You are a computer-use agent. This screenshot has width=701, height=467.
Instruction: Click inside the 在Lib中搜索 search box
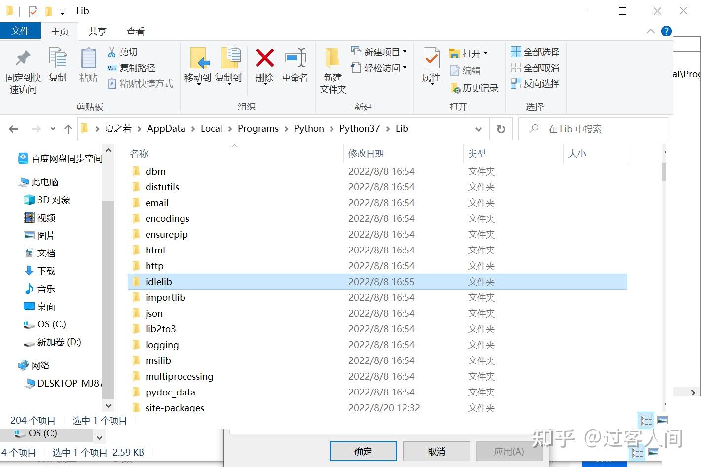click(592, 128)
